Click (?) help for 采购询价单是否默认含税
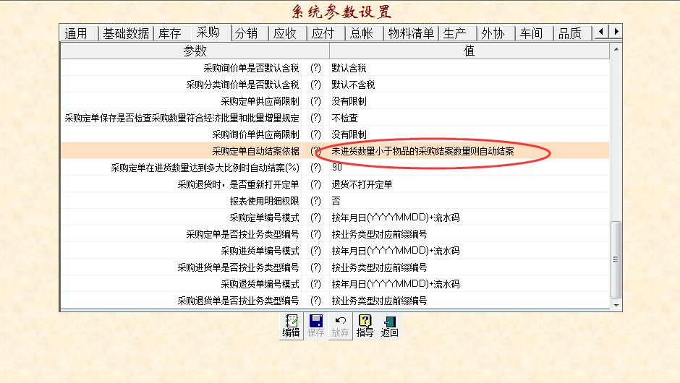The image size is (680, 383). 315,68
